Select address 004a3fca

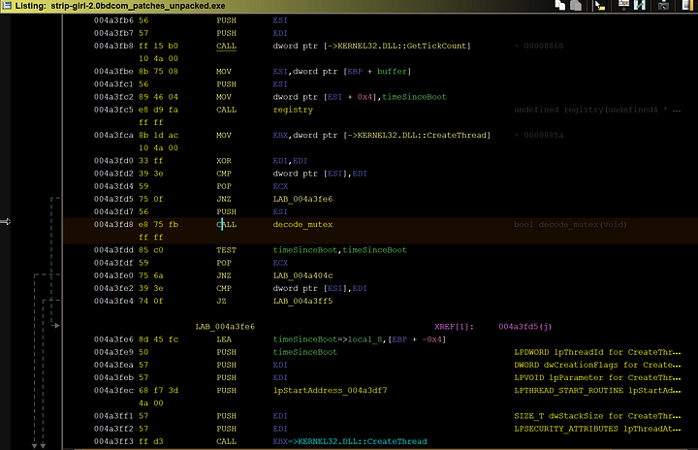(113, 135)
